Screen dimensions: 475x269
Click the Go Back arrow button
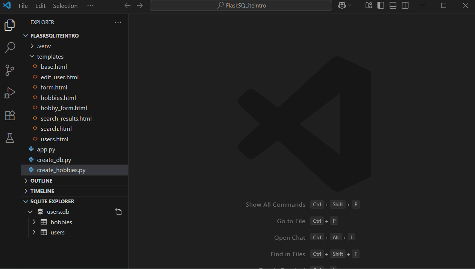(x=127, y=6)
